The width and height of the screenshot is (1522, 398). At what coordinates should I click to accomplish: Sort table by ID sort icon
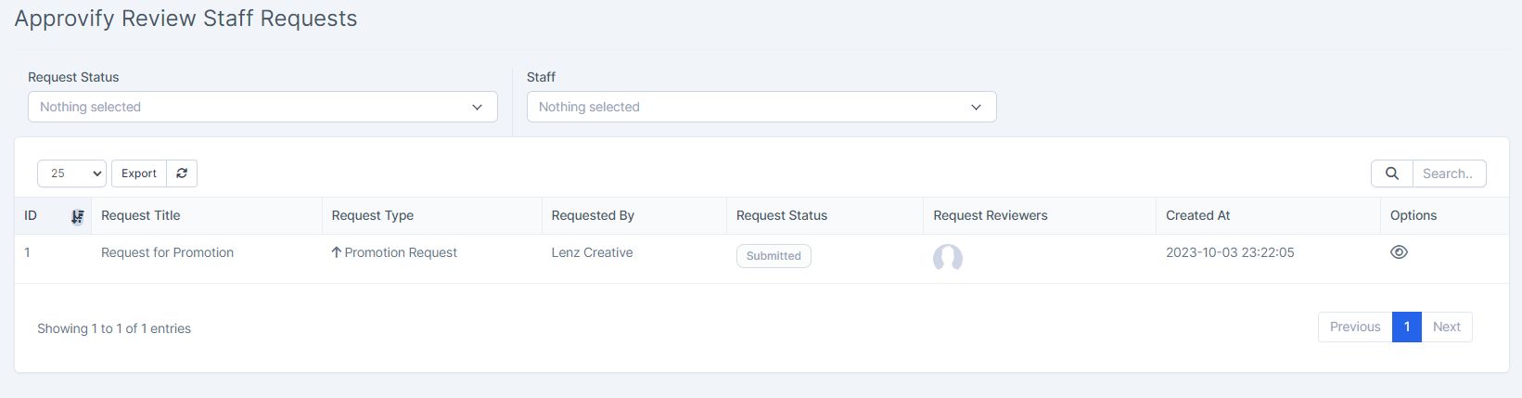coord(78,216)
